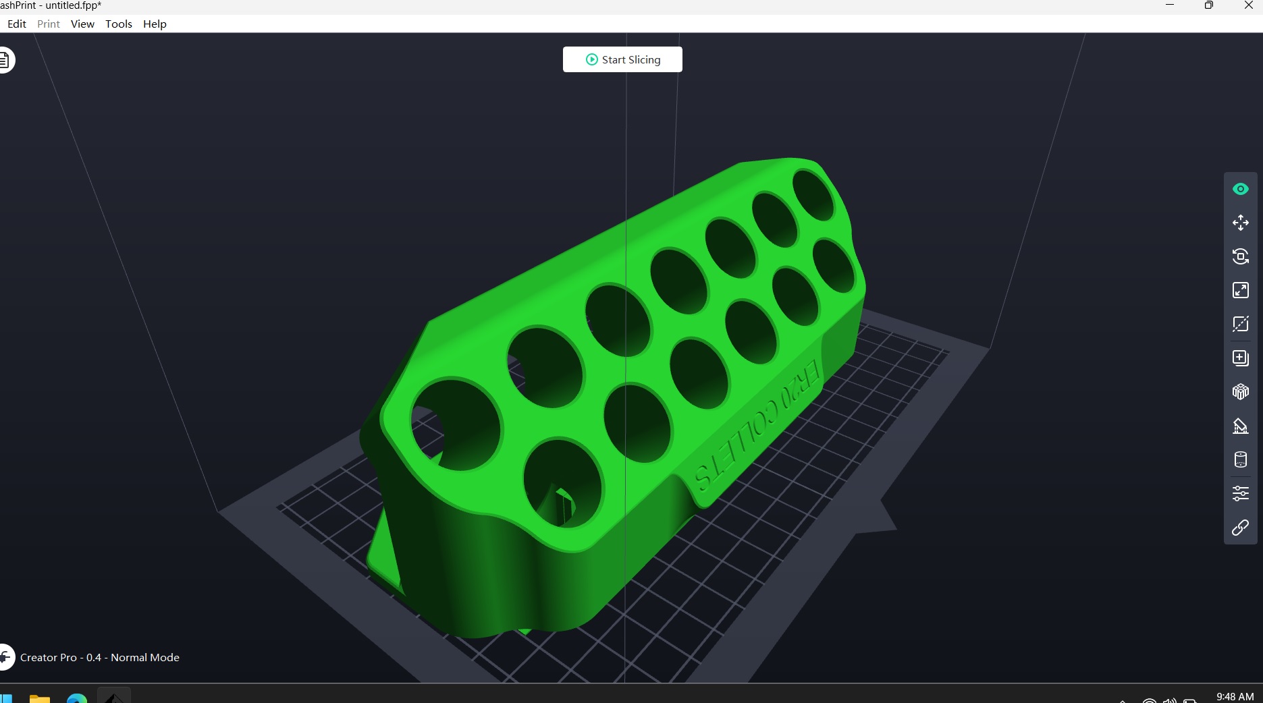Select the Scale tool with diagonal arrows
Image resolution: width=1263 pixels, height=703 pixels.
(1240, 290)
